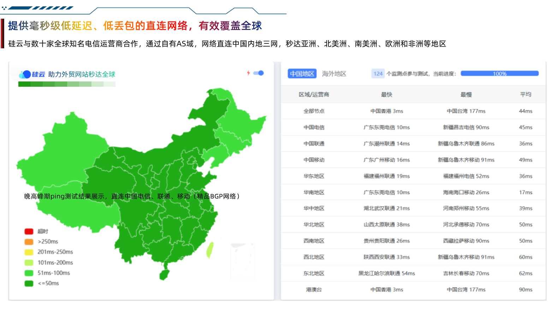Click the 100% progress bar

click(499, 73)
